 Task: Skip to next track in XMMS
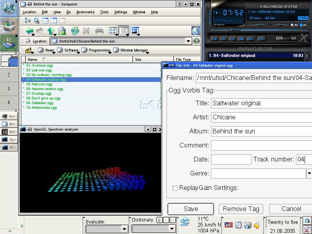click(251, 39)
